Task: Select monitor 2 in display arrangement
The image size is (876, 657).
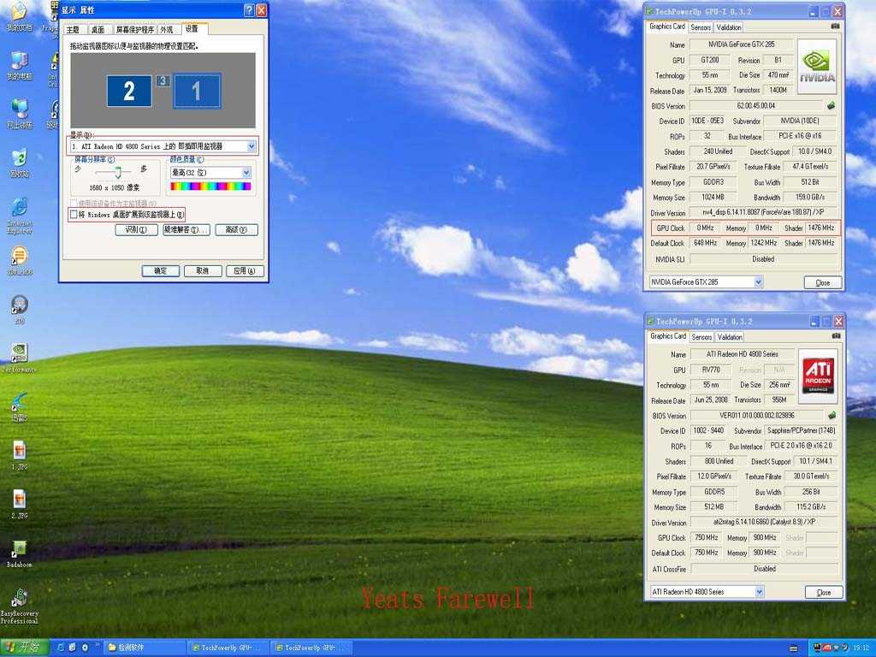Action: coord(129,91)
